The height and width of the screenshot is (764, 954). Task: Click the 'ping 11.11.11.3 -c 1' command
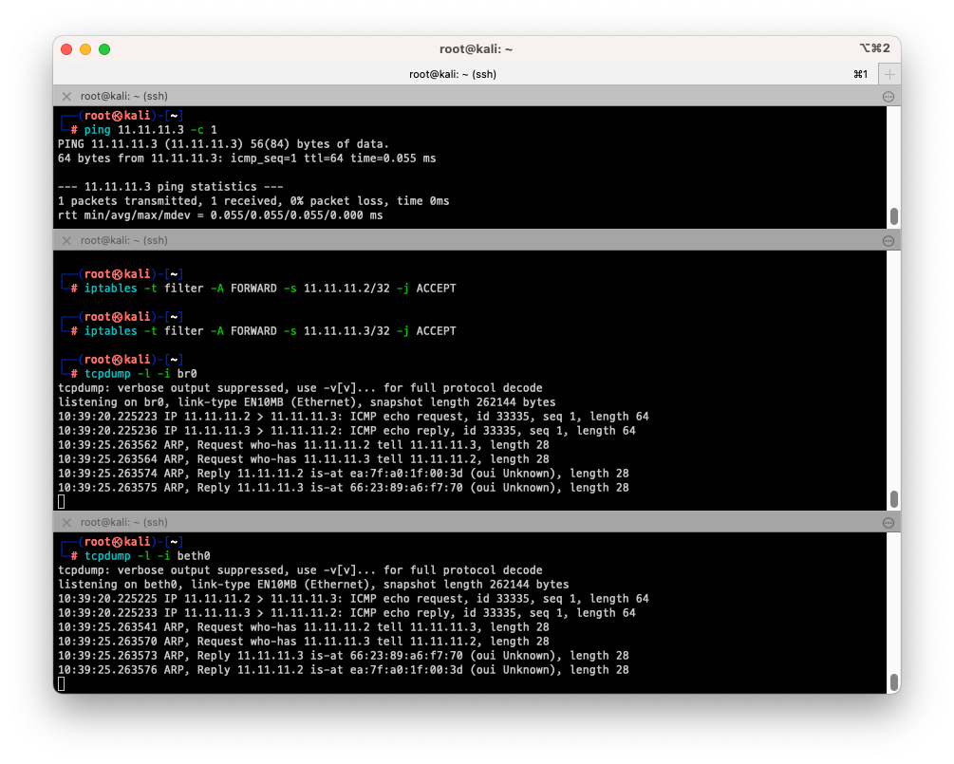150,130
